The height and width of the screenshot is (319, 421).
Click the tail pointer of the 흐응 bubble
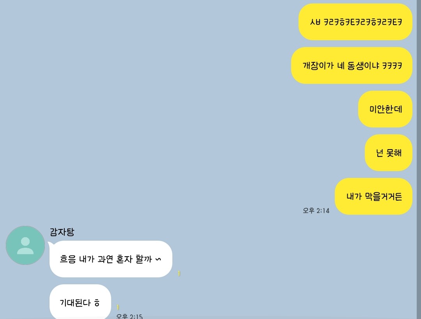tap(50, 243)
